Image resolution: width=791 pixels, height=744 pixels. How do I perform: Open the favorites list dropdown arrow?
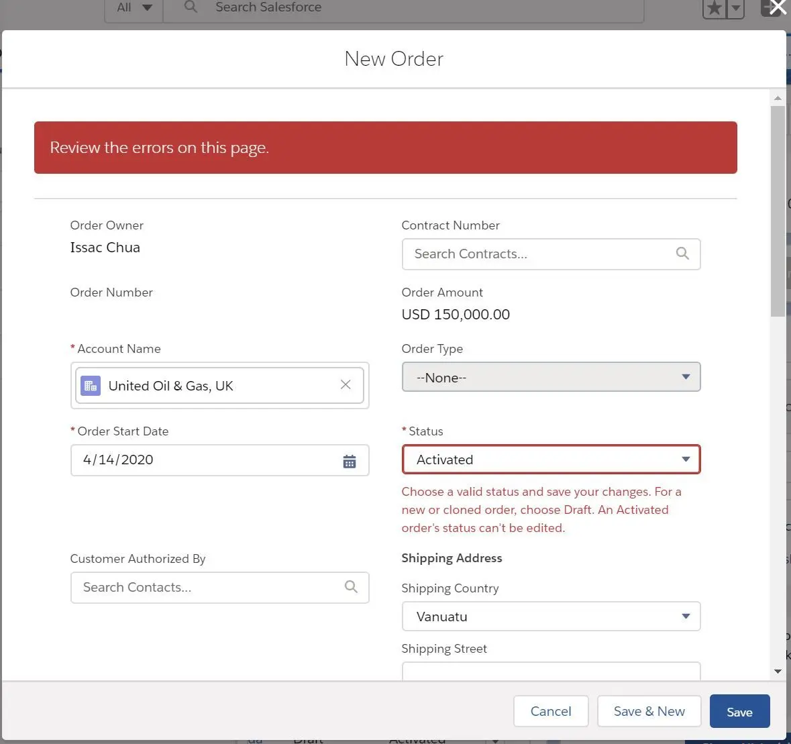coord(735,8)
